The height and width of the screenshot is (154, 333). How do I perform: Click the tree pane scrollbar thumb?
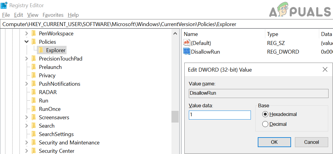175,117
